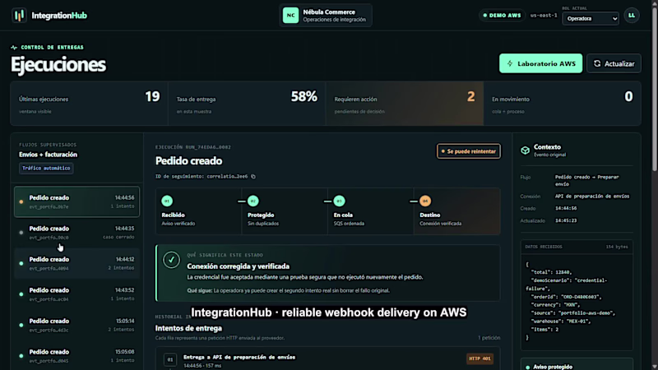Select the Pedido creado run at 14:44:56
The image size is (658, 370).
[x=76, y=201]
